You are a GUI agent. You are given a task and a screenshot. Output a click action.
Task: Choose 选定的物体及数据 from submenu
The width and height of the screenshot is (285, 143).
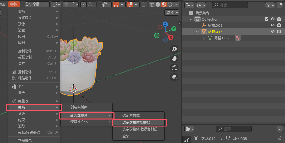136,122
